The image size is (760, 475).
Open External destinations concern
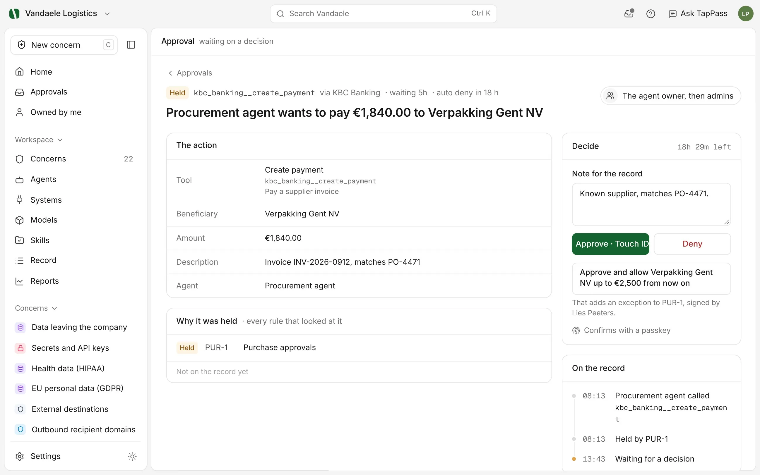75,409
